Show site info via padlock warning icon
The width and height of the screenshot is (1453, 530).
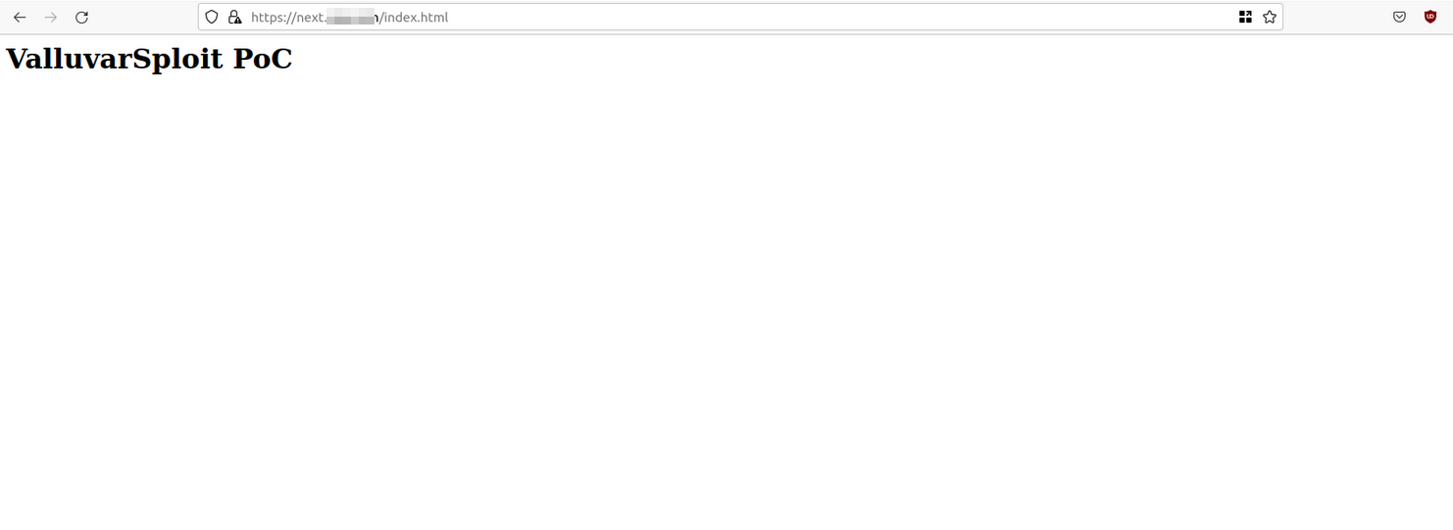[234, 17]
